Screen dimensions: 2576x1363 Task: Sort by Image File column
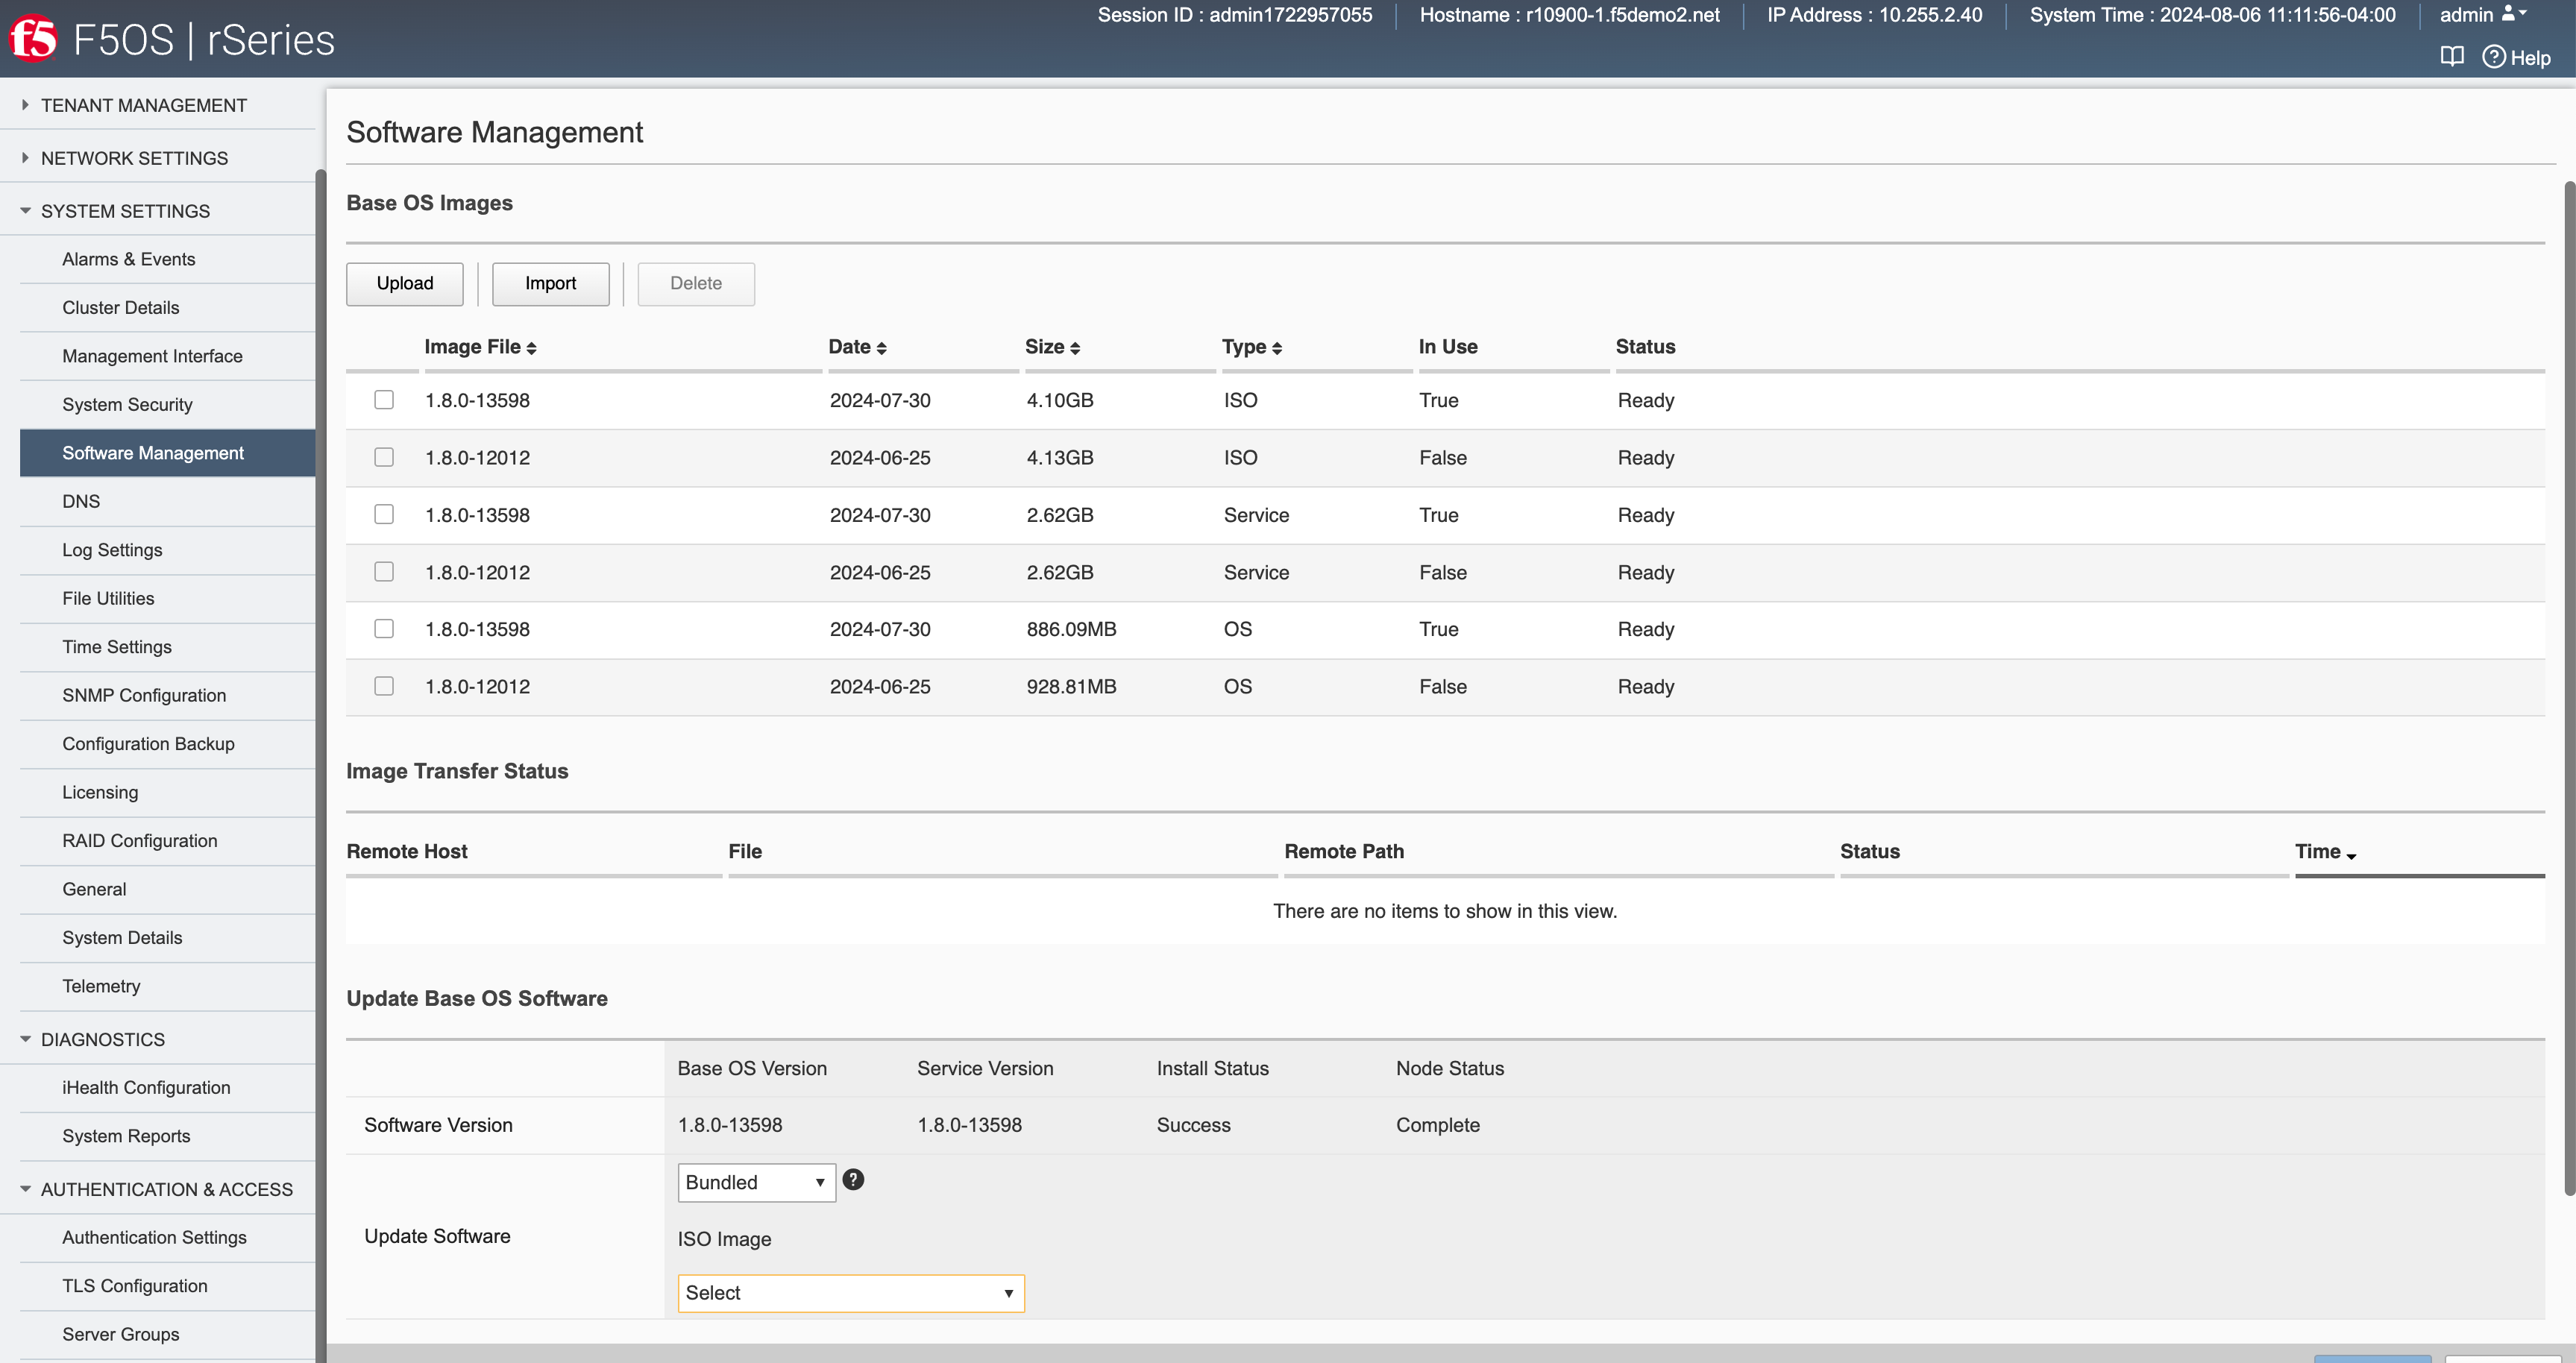pos(480,347)
